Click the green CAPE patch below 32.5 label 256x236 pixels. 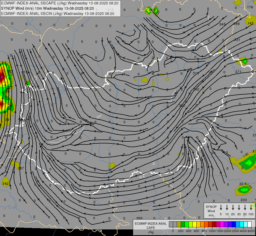point(244,190)
